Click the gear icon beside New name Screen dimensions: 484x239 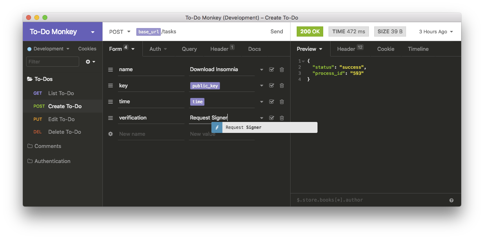(x=111, y=134)
